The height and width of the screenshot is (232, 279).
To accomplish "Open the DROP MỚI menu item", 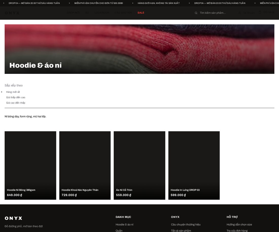I will click(73, 13).
